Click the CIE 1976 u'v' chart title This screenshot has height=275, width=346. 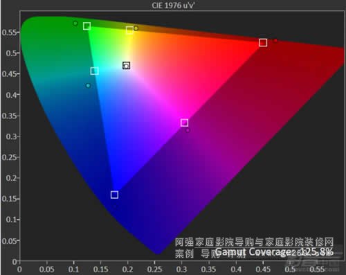173,6
